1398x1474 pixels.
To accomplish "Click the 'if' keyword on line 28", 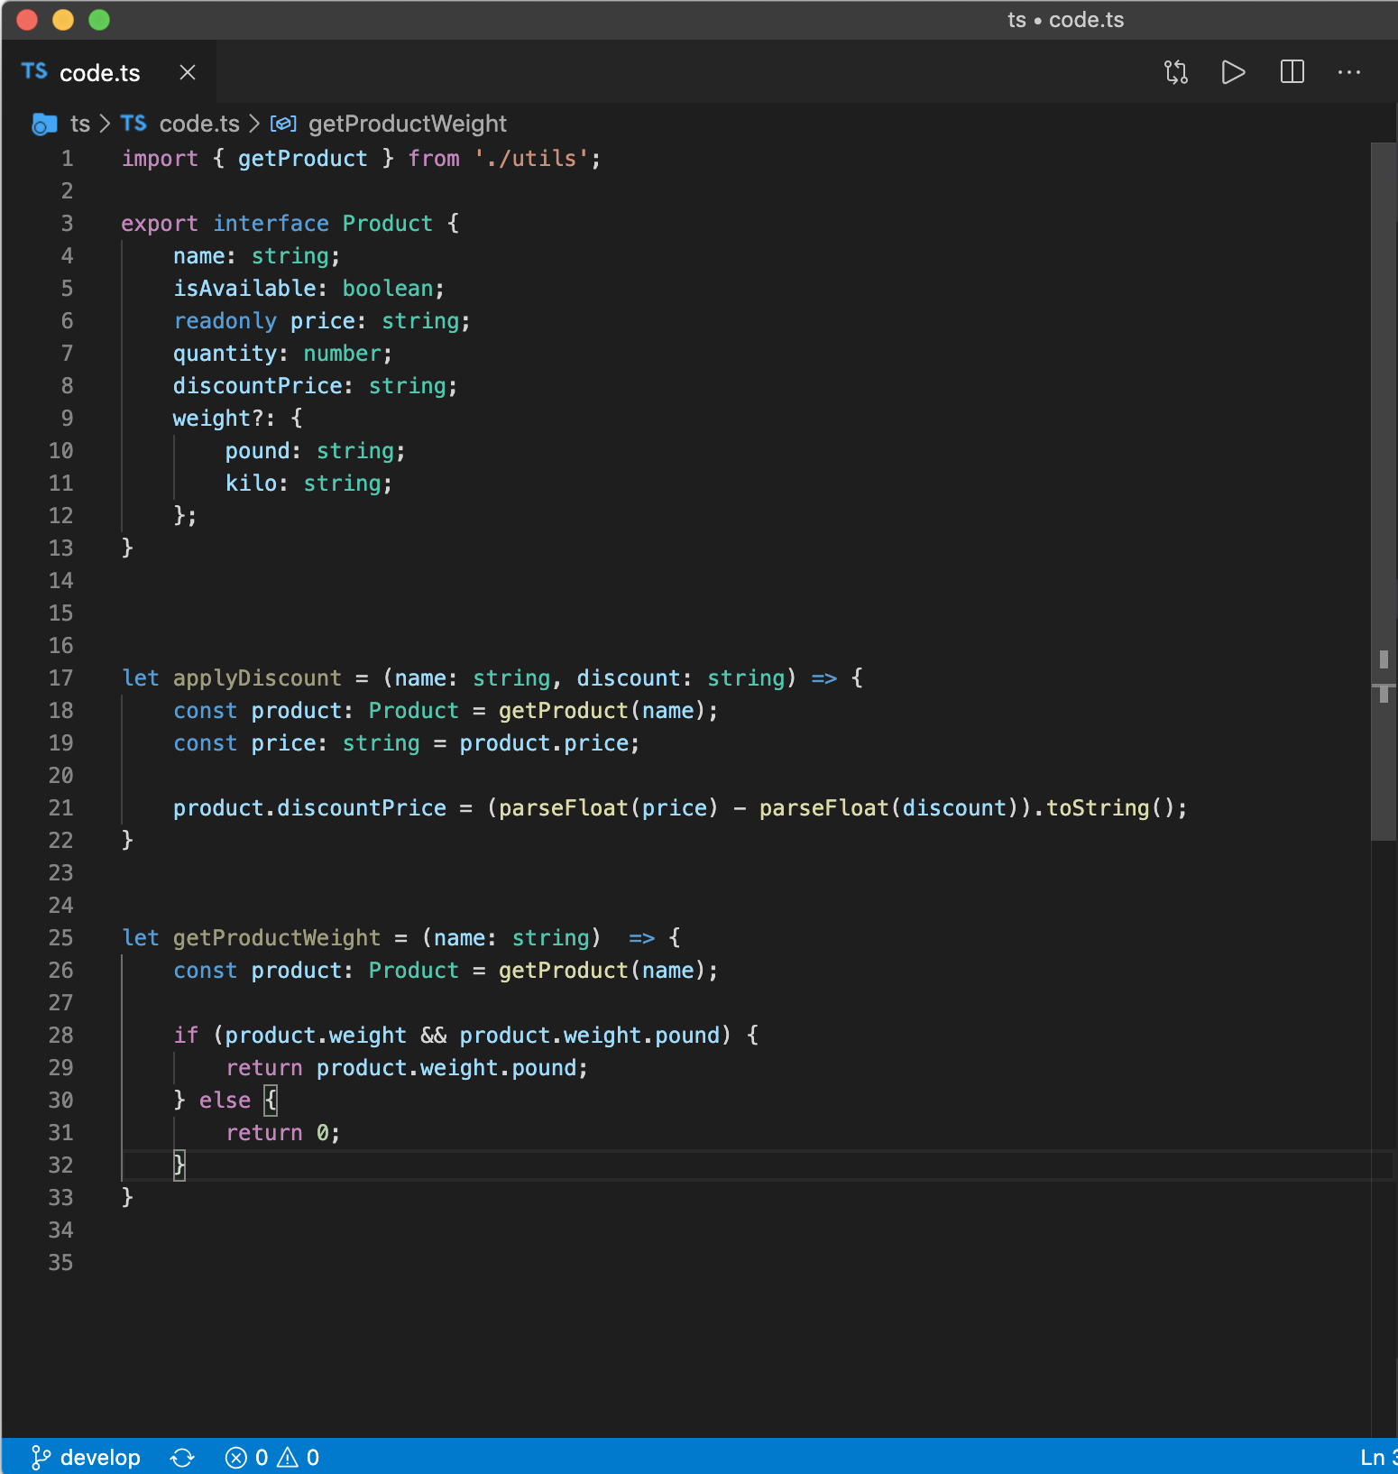I will point(186,1036).
